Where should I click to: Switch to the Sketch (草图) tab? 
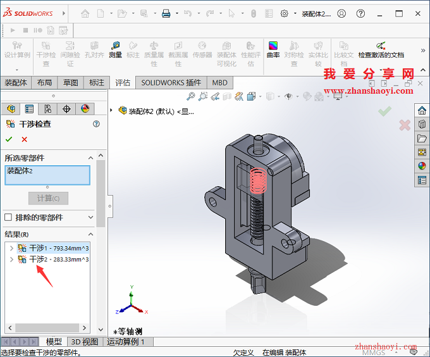click(70, 82)
